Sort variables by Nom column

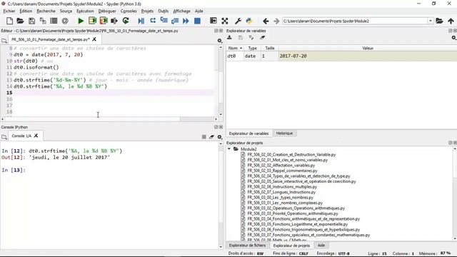point(235,48)
